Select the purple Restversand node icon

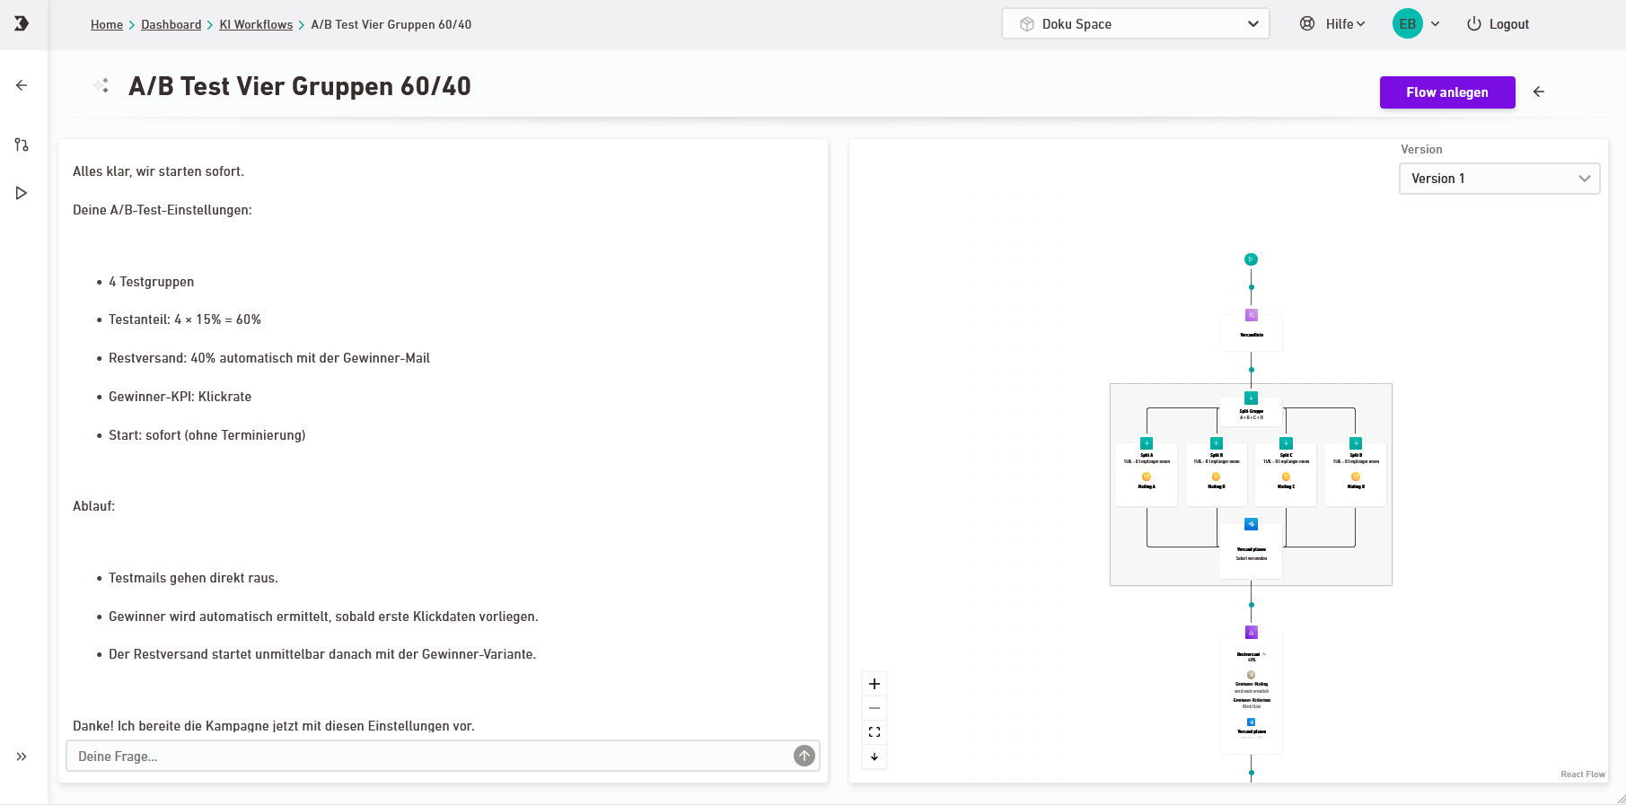pos(1251,633)
